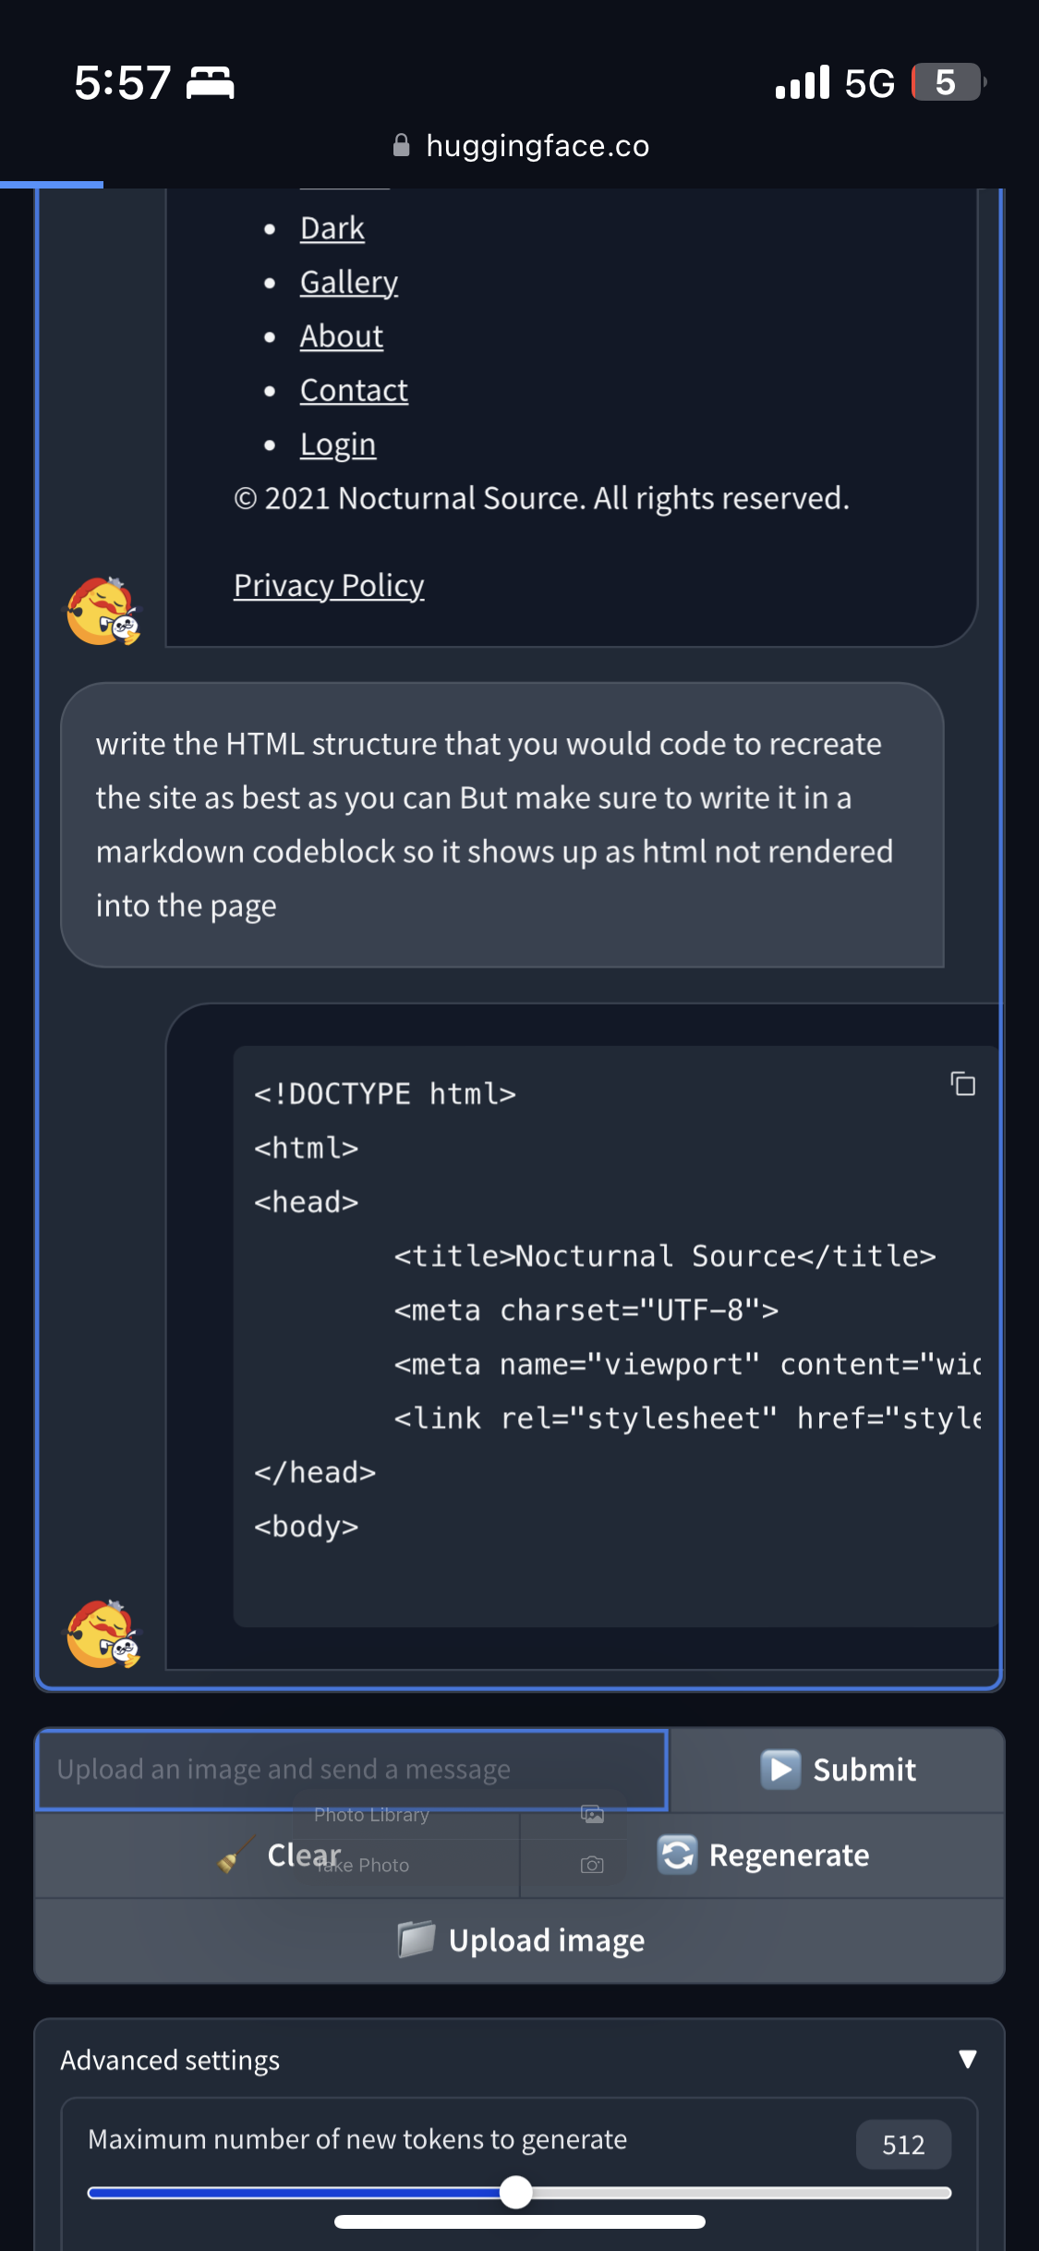1039x2251 pixels.
Task: Tap the Photo Library picture icon
Action: pos(592,1814)
